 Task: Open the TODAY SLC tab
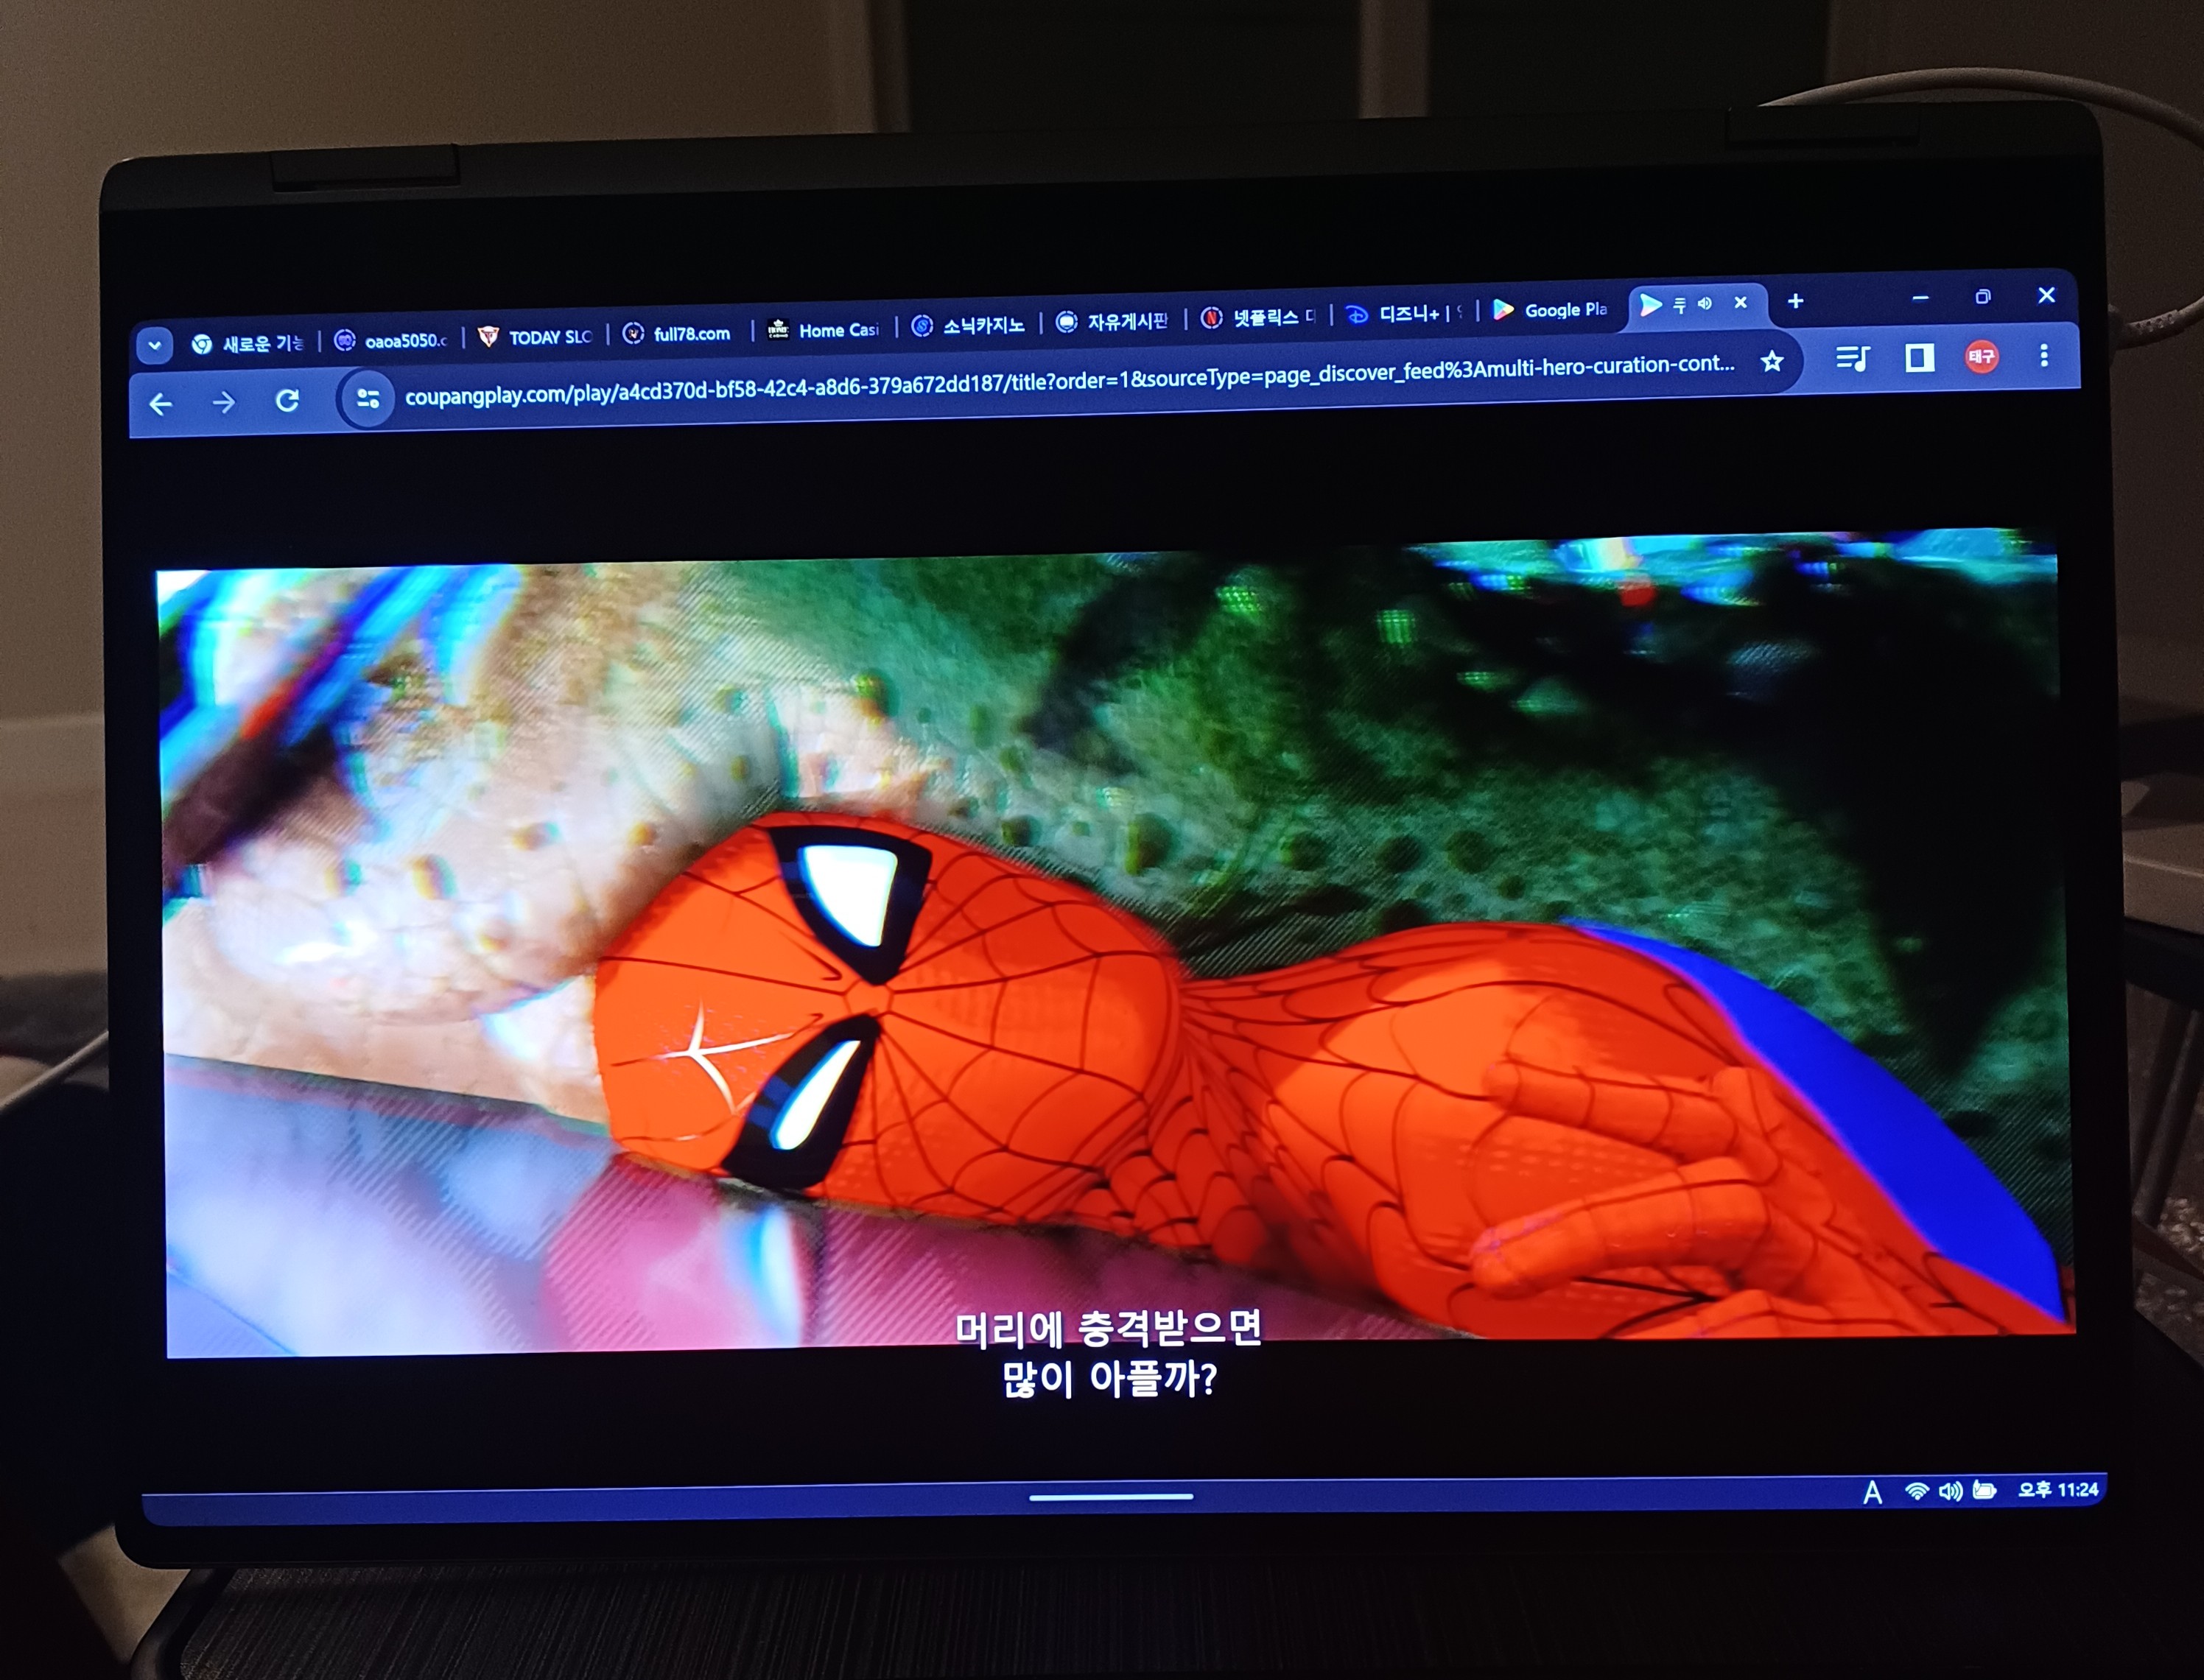tap(535, 337)
